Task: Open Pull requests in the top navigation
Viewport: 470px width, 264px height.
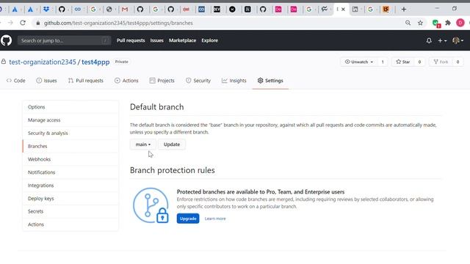Action: pyautogui.click(x=131, y=40)
